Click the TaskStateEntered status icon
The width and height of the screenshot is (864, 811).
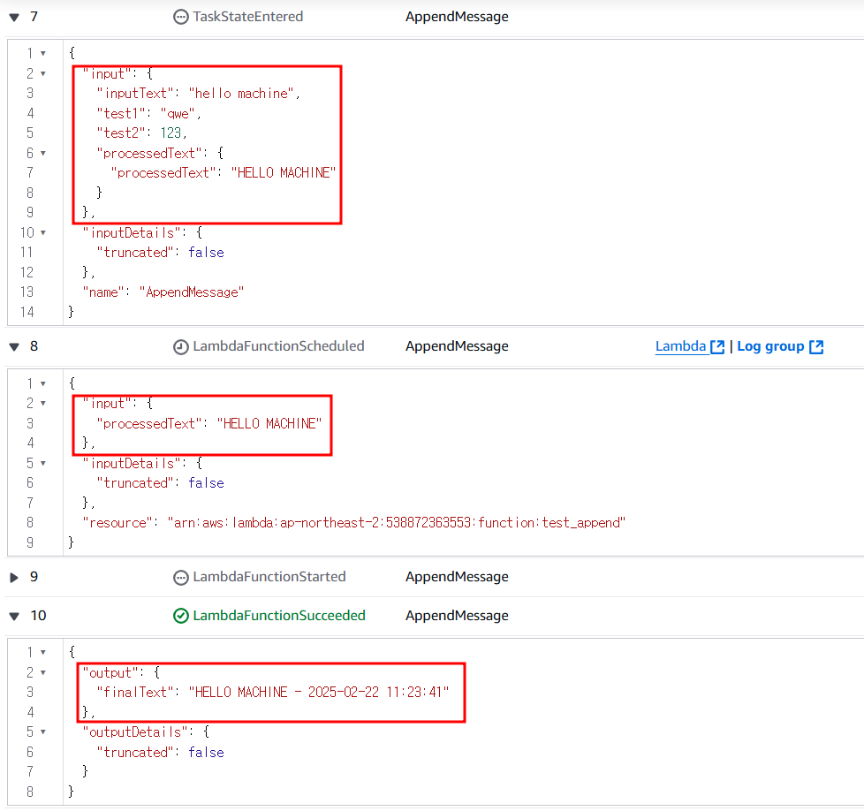[x=181, y=17]
